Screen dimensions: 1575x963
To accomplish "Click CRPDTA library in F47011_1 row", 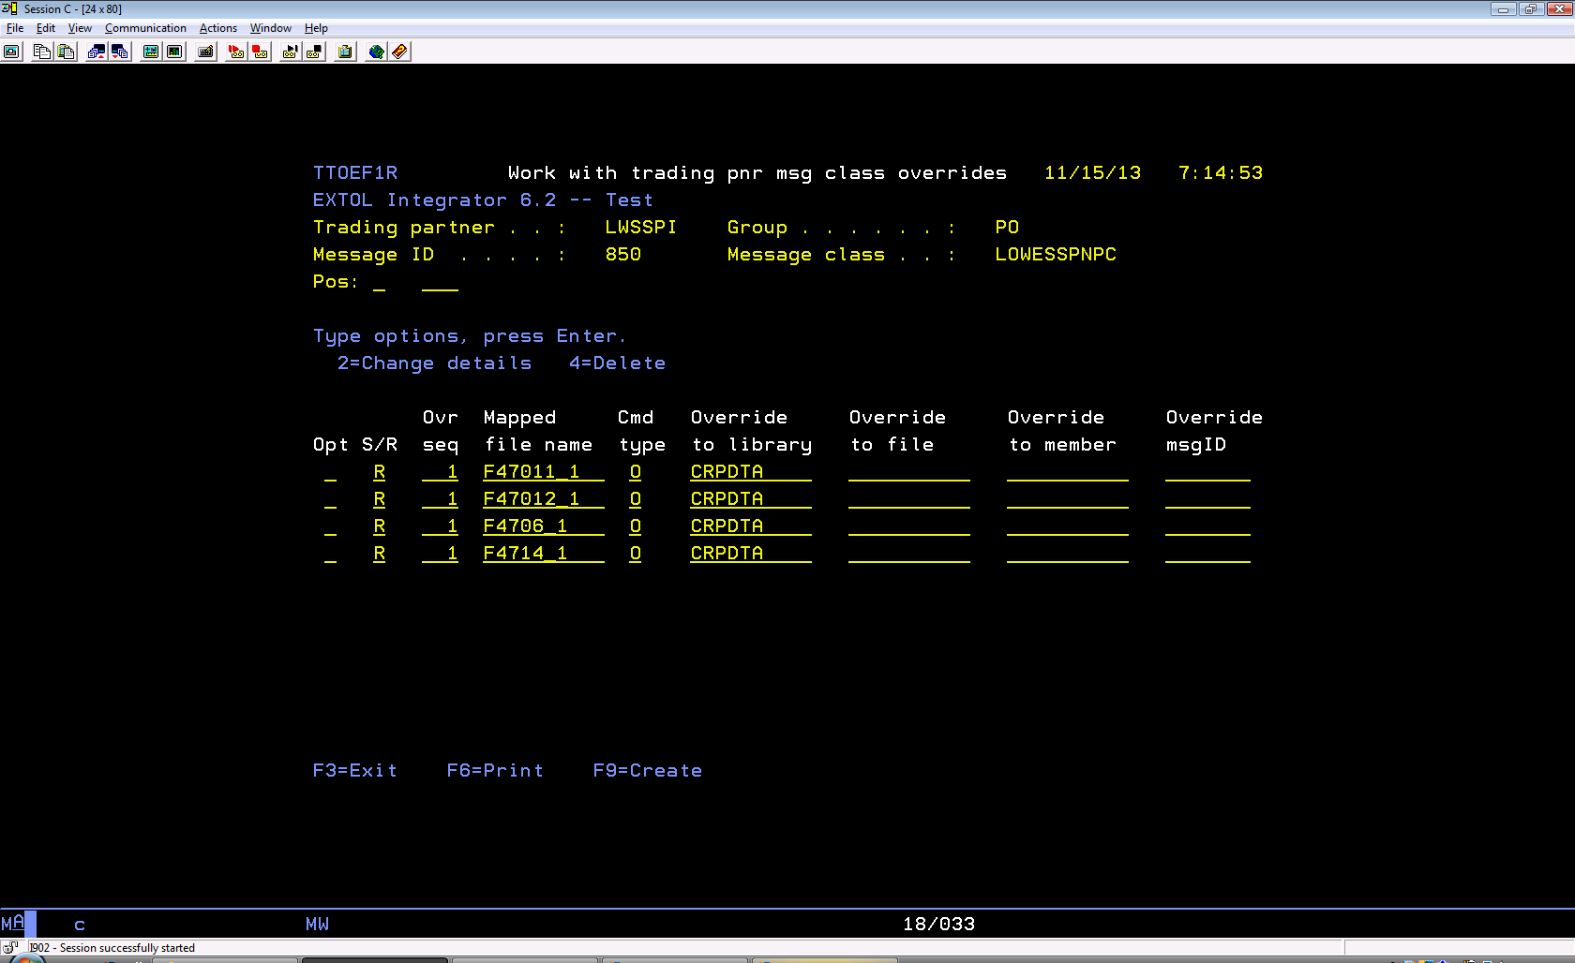I will coord(751,472).
